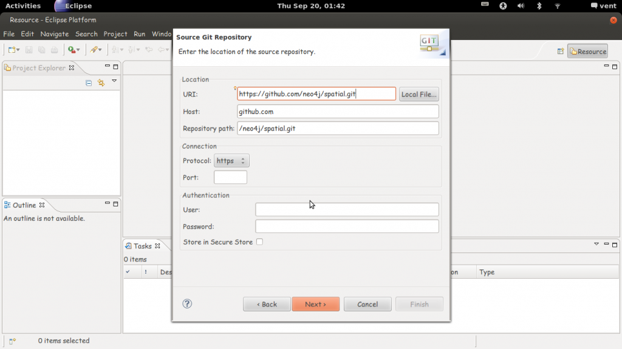Toggle Link with Editor in Project Explorer

click(x=101, y=83)
